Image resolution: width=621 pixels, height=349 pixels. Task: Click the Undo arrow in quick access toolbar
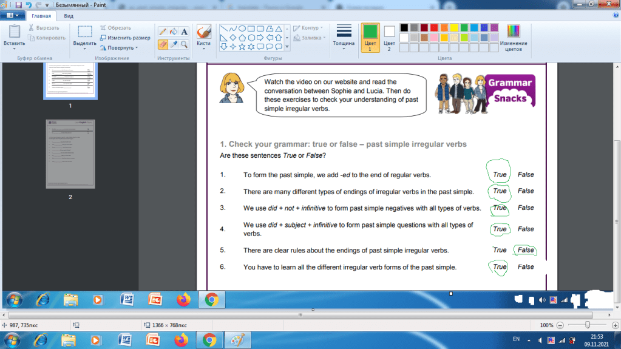28,4
